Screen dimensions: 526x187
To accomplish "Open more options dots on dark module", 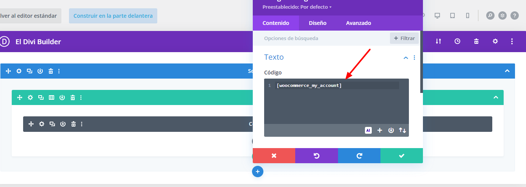I will coord(82,124).
